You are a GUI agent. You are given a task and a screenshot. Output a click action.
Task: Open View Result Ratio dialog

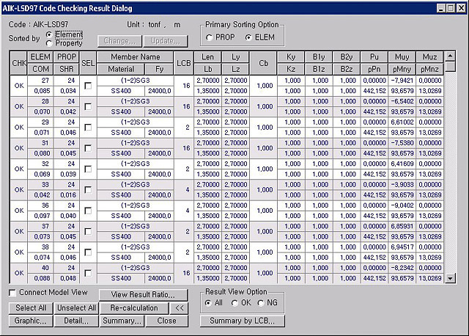click(144, 295)
